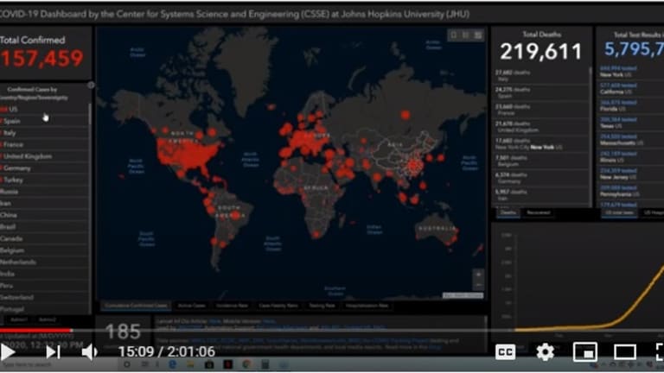Open Edge browser from the Windows taskbar
The width and height of the screenshot is (664, 373).
point(172,364)
